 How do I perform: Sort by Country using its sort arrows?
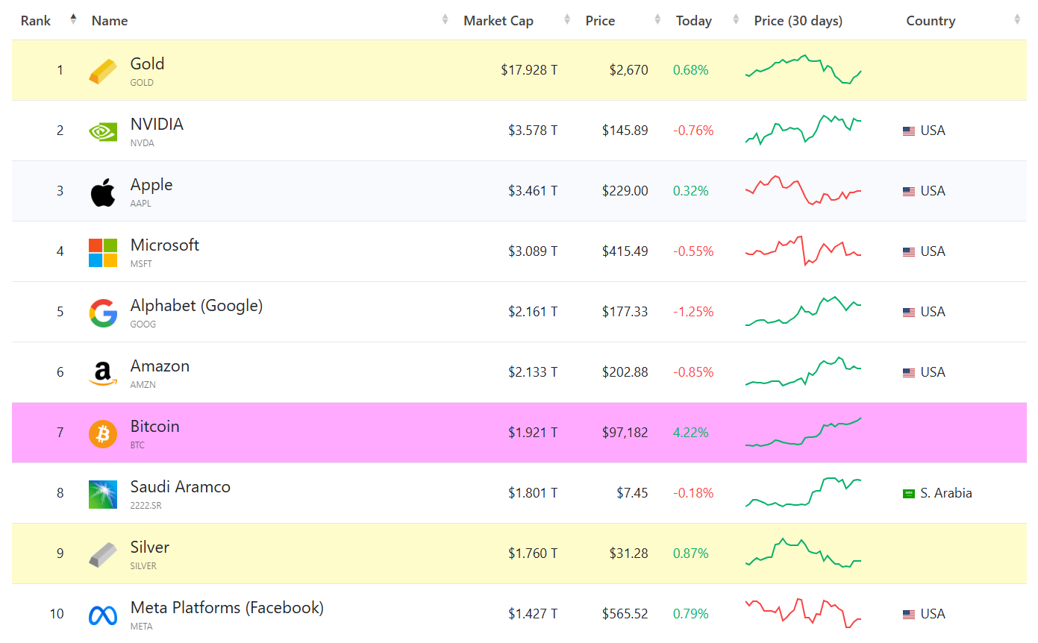(1017, 19)
